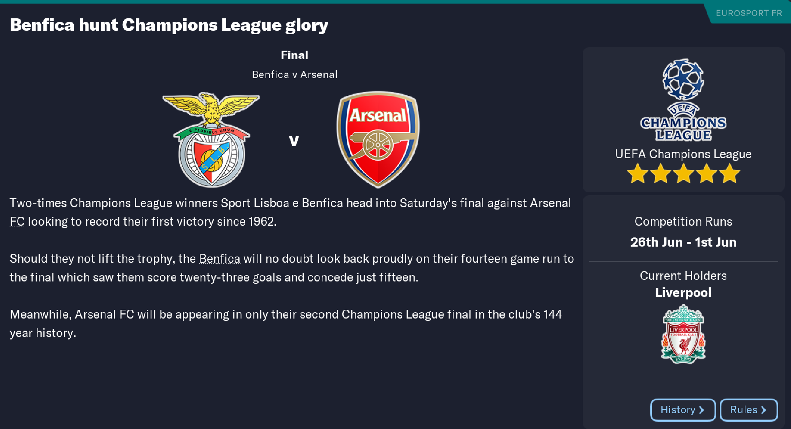Viewport: 791px width, 429px height.
Task: Click the last star of the reputation rating
Action: 730,173
